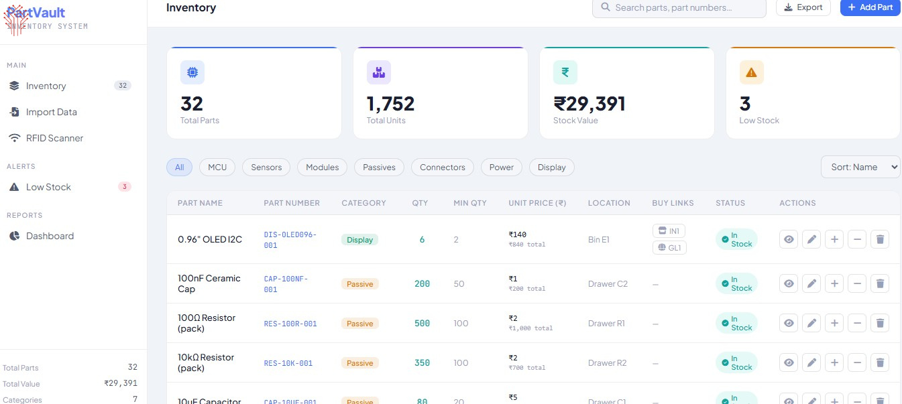This screenshot has width=902, height=404.
Task: Edit the 100nF Ceramic Cap part
Action: (x=811, y=283)
